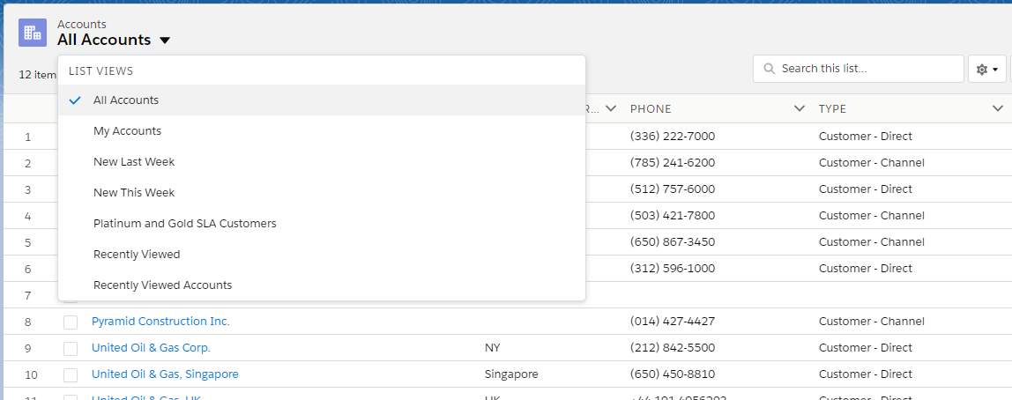Select the New This Week list view
The image size is (1012, 400).
pos(134,193)
